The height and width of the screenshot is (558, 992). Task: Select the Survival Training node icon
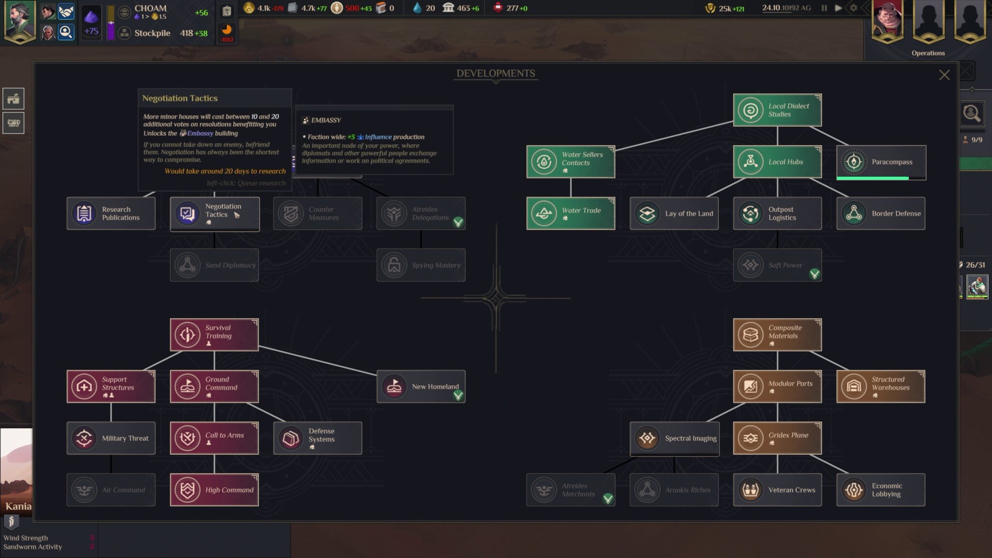click(x=187, y=335)
